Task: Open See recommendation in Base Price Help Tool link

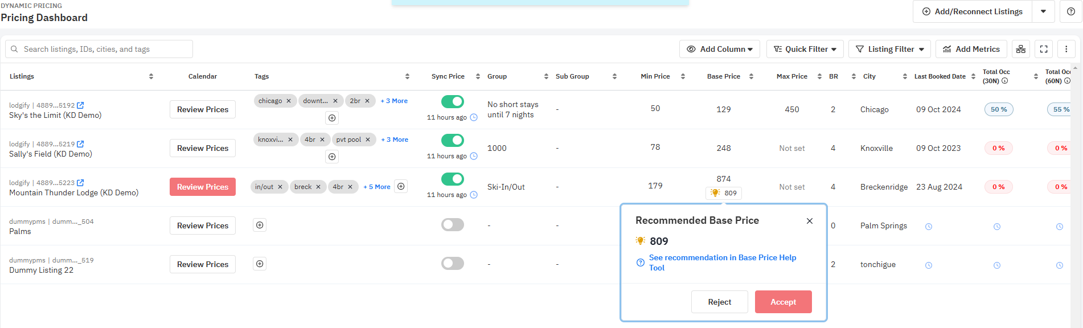Action: click(723, 263)
